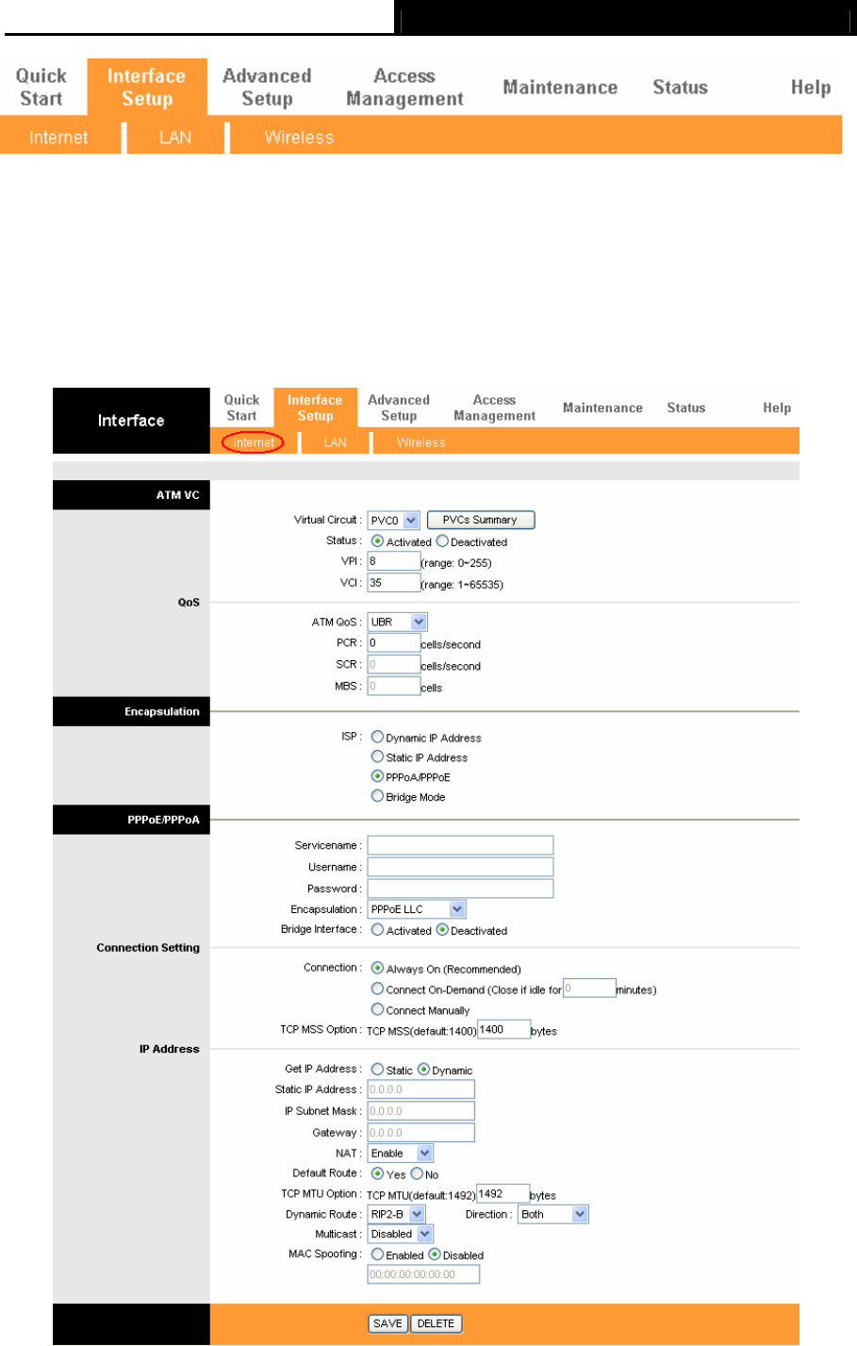This screenshot has height=1346, width=857.
Task: Click the TCP MTU bytes field
Action: click(x=503, y=1194)
